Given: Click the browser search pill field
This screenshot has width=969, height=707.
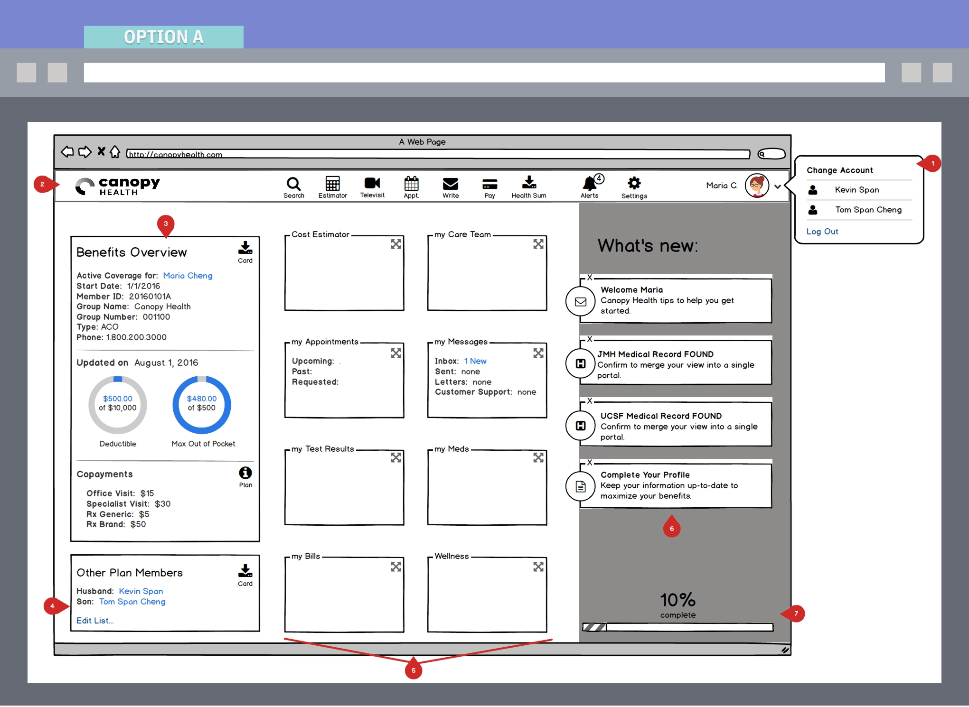Looking at the screenshot, I should 771,154.
